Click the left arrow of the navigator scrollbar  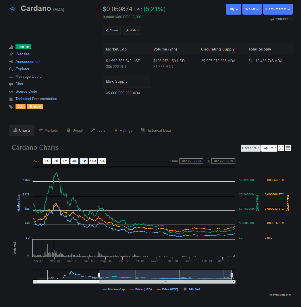click(35, 282)
